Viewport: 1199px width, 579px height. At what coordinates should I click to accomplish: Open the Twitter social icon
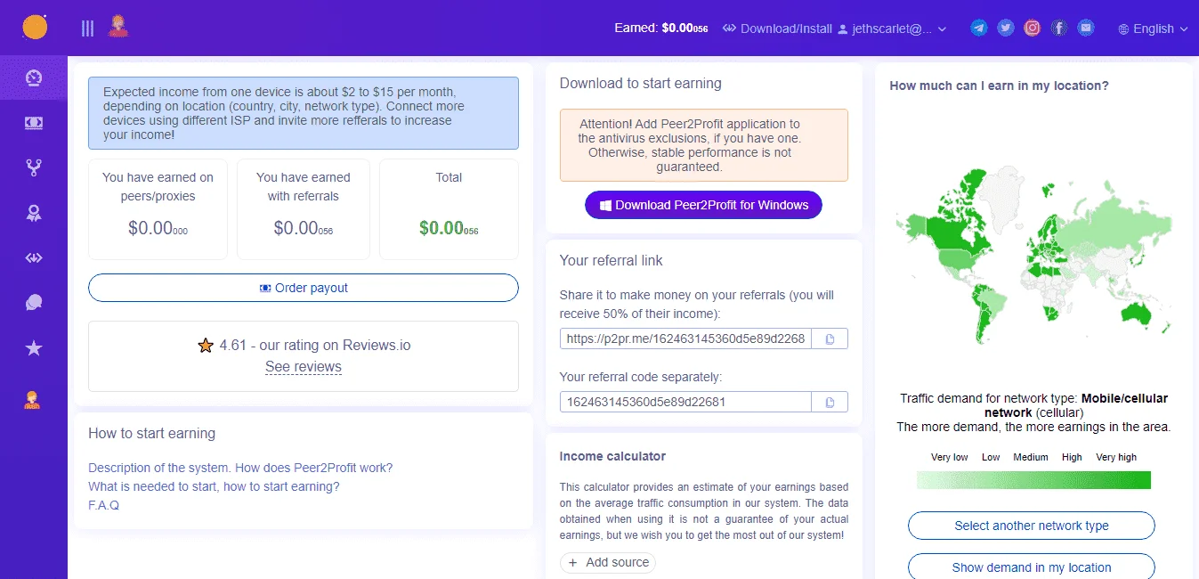(1006, 28)
